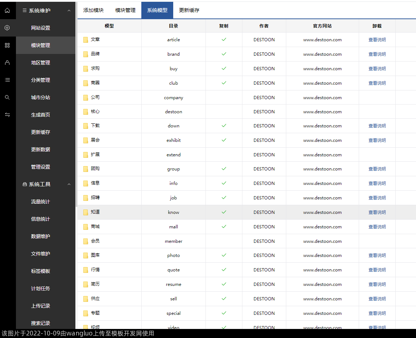Click 查看说明 link in the know row

[377, 212]
